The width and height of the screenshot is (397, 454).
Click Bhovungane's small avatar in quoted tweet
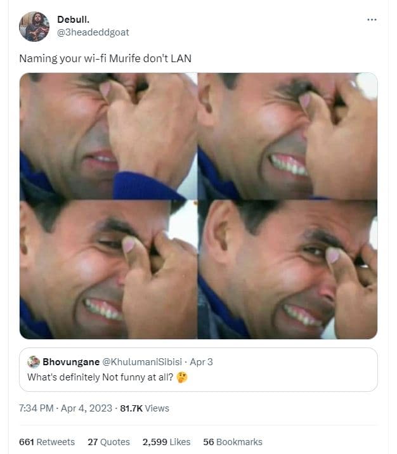[34, 362]
